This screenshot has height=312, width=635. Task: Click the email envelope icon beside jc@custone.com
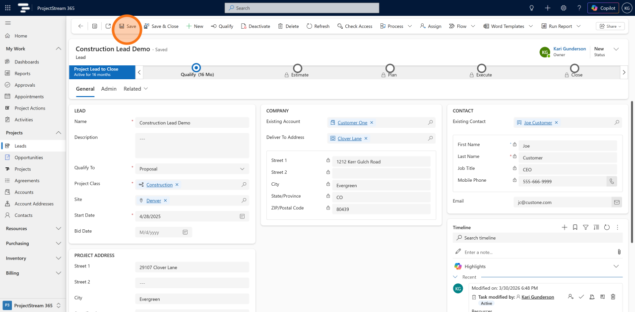(x=617, y=202)
